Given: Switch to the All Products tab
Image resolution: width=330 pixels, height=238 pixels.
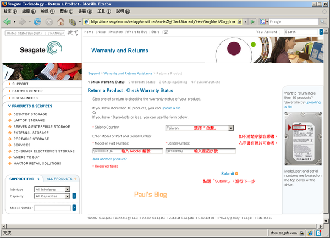Looking at the screenshot, I should [62, 179].
